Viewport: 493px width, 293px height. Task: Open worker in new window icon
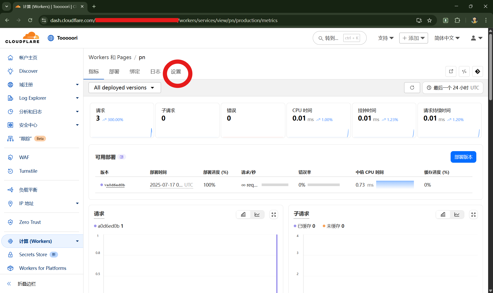[x=451, y=71]
